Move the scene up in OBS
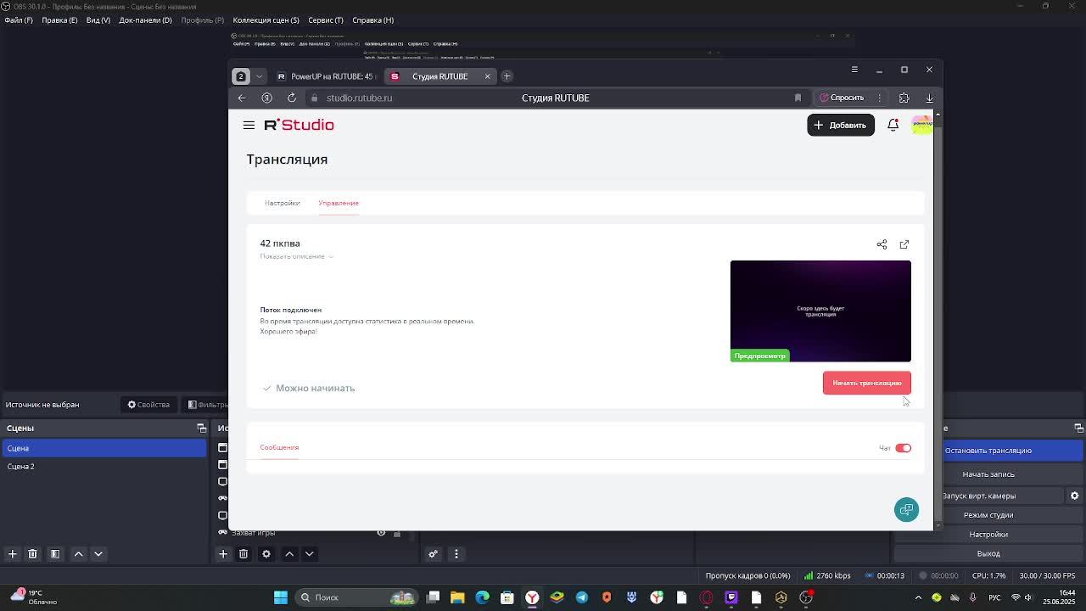 pos(78,554)
